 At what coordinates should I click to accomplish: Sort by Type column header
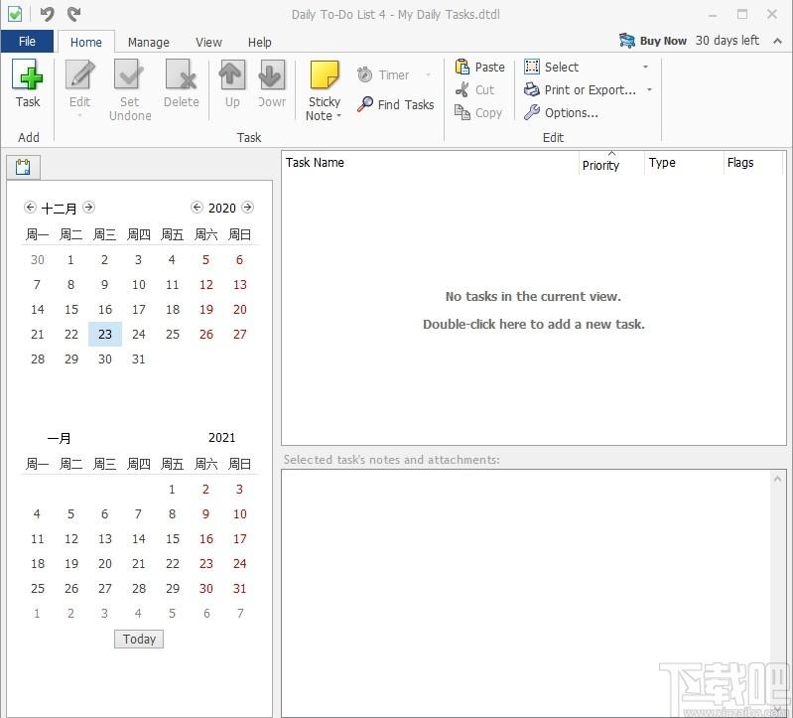tap(684, 163)
